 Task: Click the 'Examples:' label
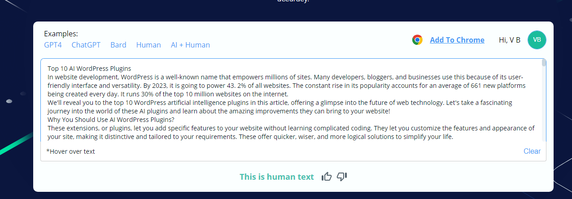click(61, 34)
